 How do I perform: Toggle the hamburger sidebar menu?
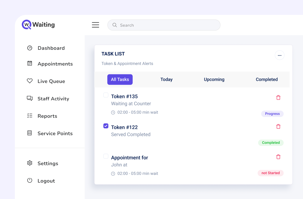95,25
